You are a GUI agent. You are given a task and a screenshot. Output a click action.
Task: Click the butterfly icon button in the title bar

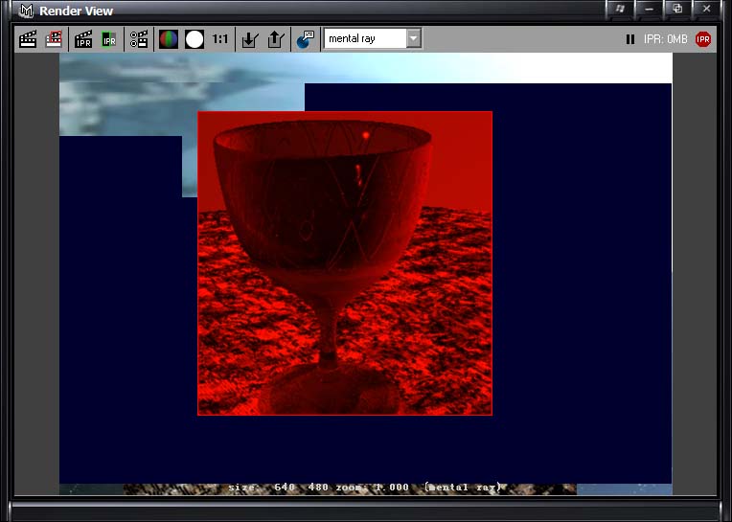[620, 9]
